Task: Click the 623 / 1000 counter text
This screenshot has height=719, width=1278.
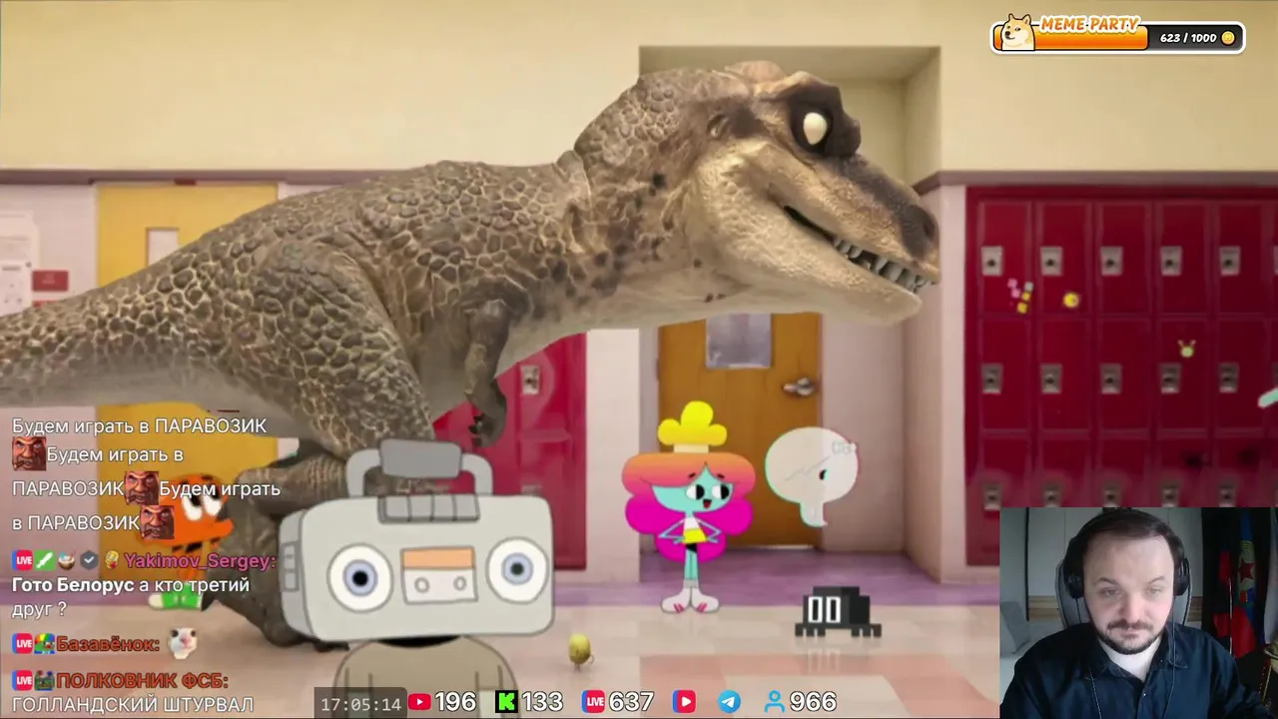Action: pyautogui.click(x=1188, y=38)
